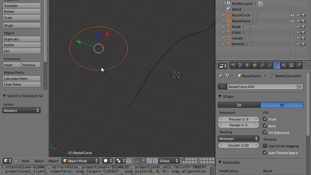Click BezierCircle curve icon in outliner
311x175 pixels.
pyautogui.click(x=229, y=15)
